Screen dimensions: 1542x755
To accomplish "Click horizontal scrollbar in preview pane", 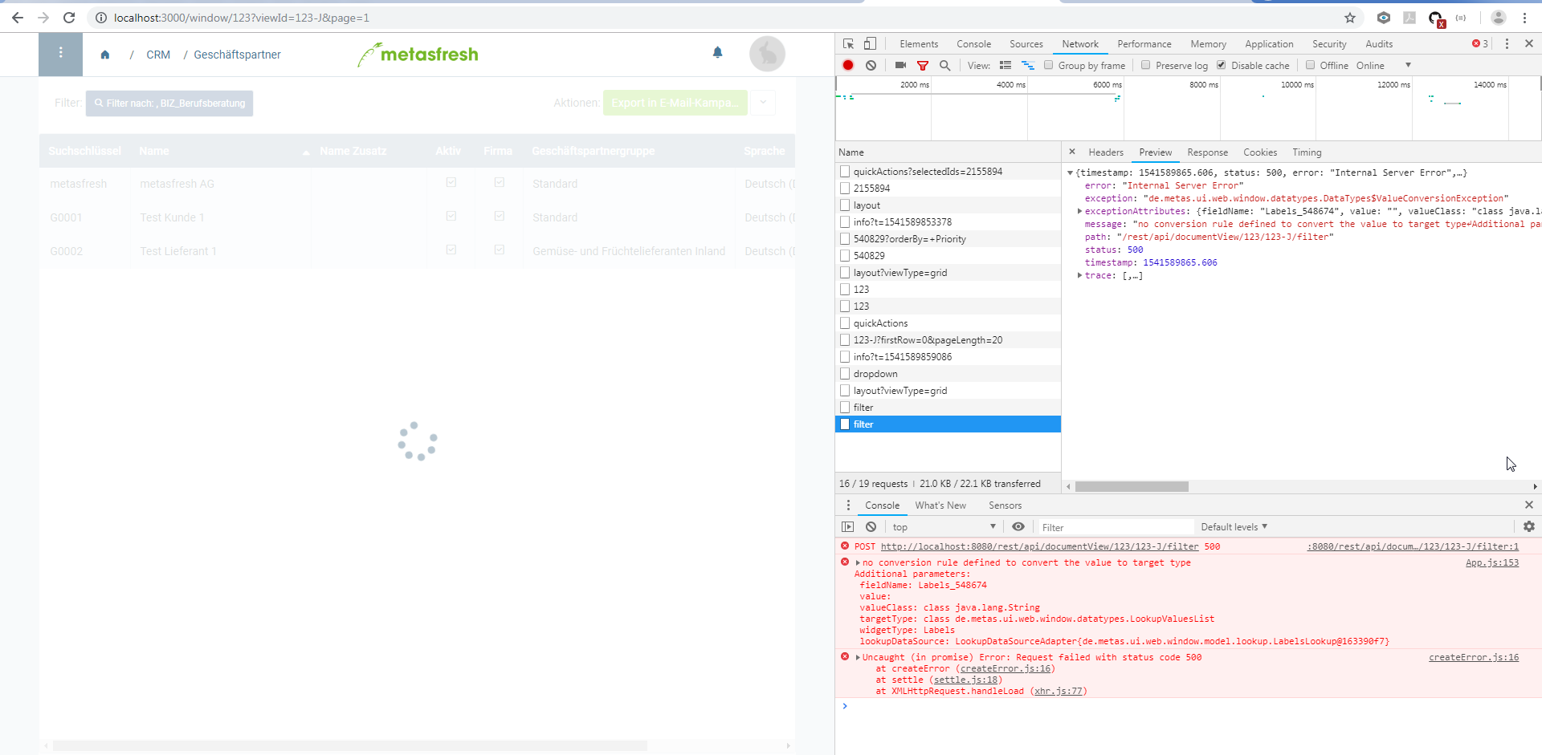I will tap(1132, 486).
